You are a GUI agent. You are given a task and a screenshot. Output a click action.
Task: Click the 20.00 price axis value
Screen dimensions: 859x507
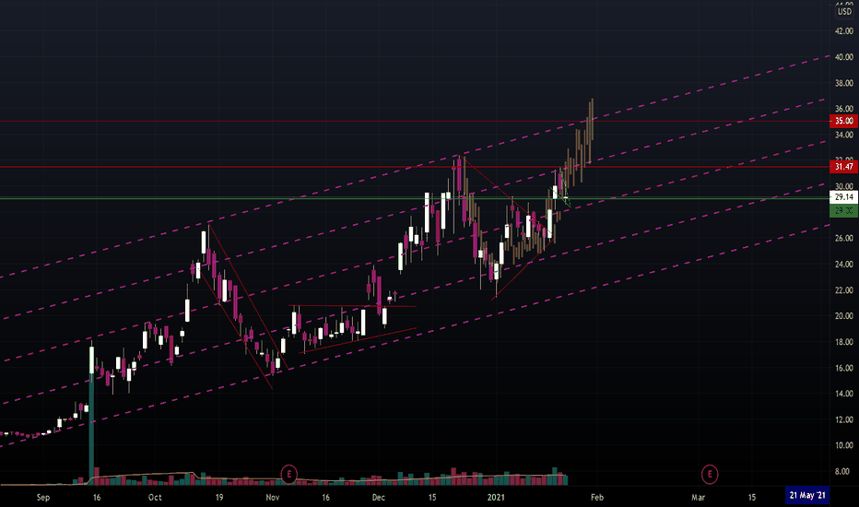(843, 315)
